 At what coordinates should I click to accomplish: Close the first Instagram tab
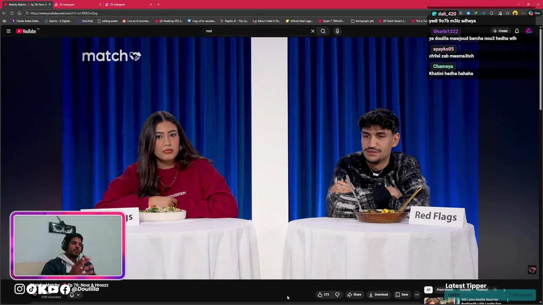click(x=100, y=4)
